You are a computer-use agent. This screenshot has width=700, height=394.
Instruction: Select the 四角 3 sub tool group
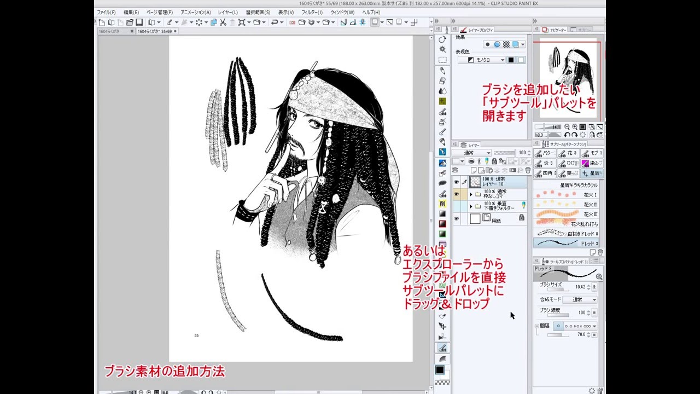tap(545, 173)
